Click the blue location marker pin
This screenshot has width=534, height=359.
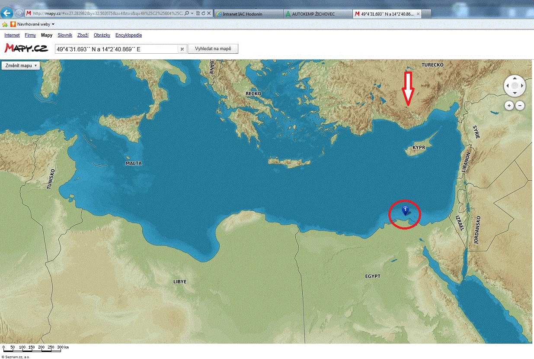coord(405,210)
